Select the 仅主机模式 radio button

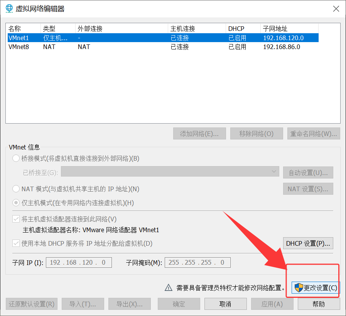coord(16,203)
